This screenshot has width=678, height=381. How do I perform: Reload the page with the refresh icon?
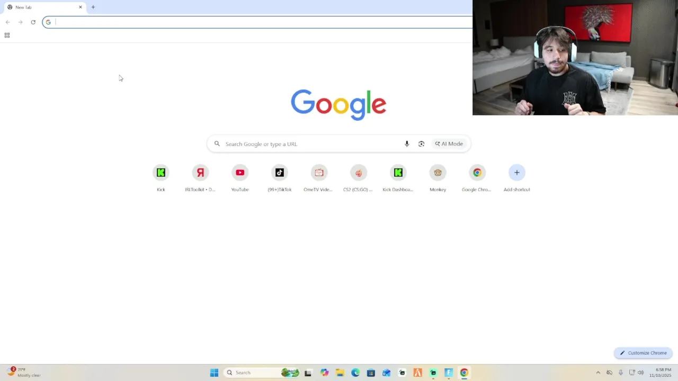[33, 22]
